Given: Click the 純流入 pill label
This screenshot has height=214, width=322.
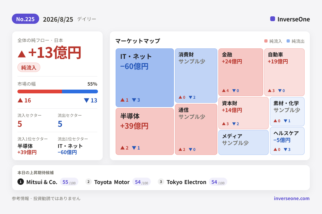Looking at the screenshot, I should click(29, 67).
